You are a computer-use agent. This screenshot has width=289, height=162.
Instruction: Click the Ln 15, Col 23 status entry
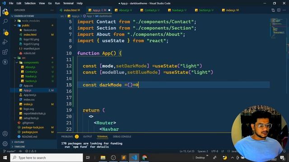point(187,151)
